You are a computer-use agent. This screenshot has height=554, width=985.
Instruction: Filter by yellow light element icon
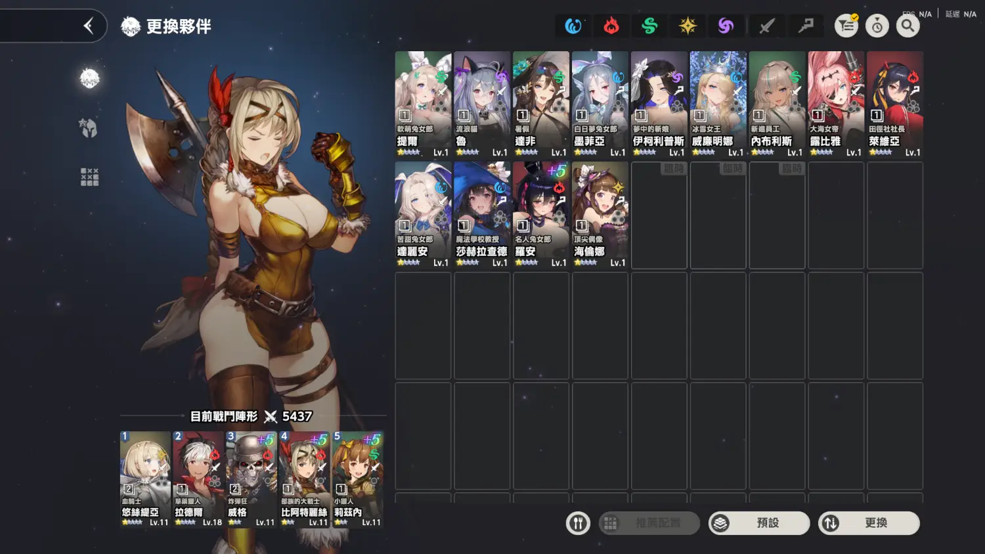point(688,26)
